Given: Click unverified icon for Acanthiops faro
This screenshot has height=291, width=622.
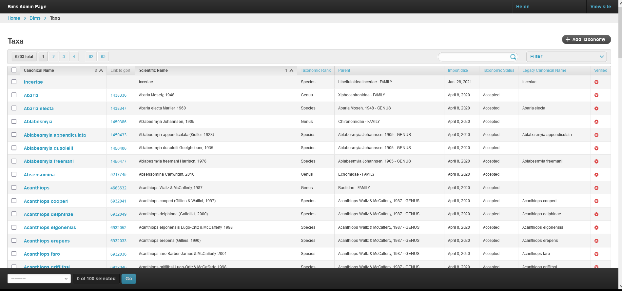Looking at the screenshot, I should (596, 254).
